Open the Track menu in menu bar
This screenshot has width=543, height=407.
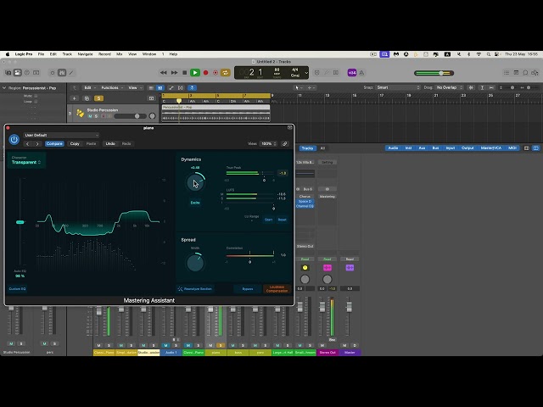pyautogui.click(x=67, y=54)
